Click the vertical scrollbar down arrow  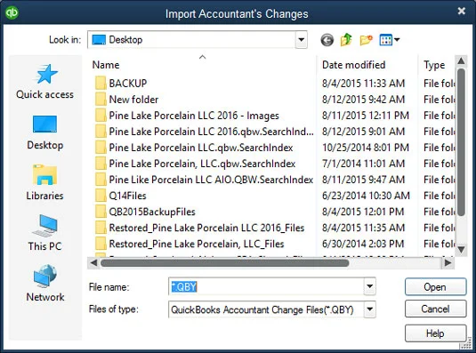pyautogui.click(x=461, y=250)
